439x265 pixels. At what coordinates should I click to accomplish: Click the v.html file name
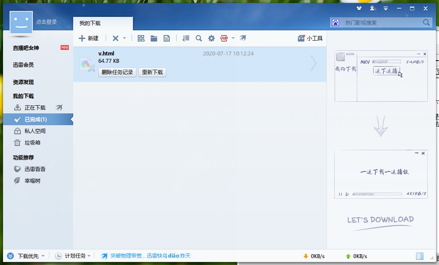tap(106, 54)
